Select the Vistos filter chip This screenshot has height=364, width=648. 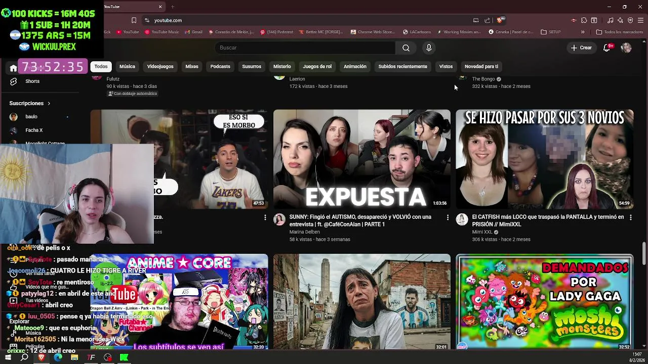pyautogui.click(x=446, y=66)
